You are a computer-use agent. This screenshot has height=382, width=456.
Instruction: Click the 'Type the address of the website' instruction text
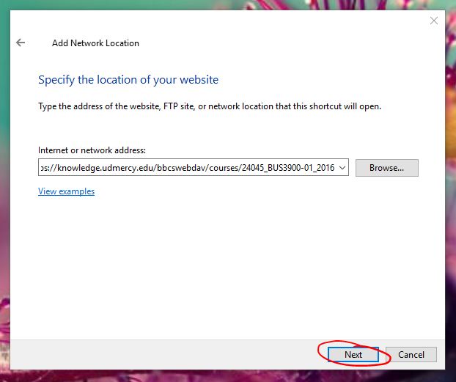click(x=209, y=106)
